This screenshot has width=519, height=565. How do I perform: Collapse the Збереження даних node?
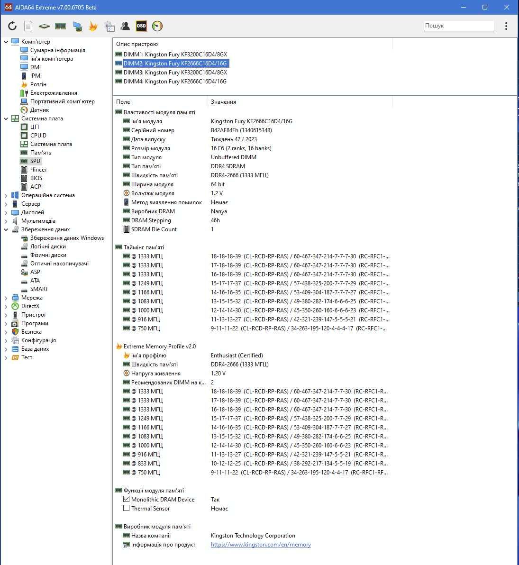click(6, 229)
